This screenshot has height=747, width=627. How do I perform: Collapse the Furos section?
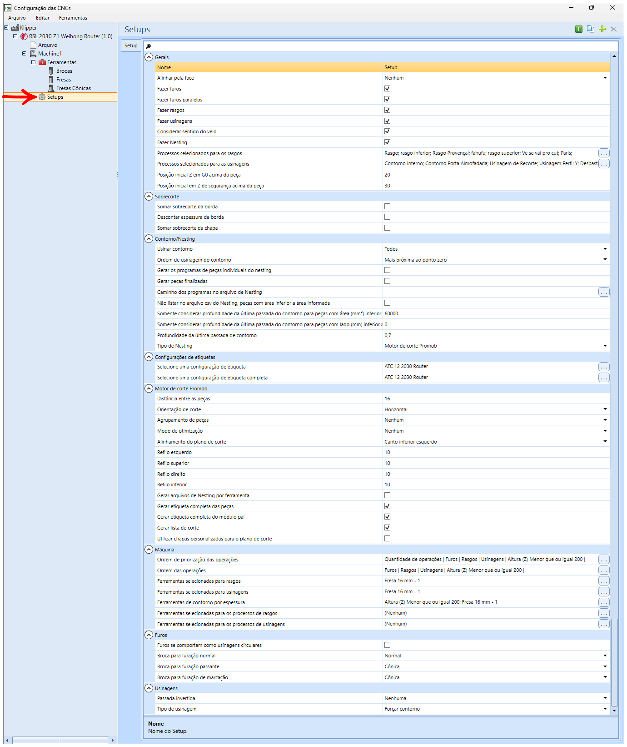(149, 635)
